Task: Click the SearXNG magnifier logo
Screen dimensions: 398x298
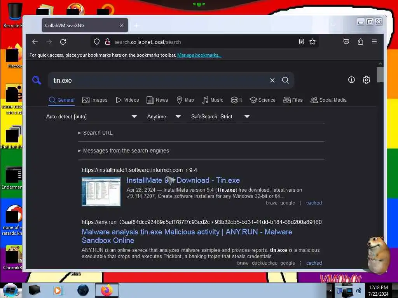Action: [x=37, y=80]
